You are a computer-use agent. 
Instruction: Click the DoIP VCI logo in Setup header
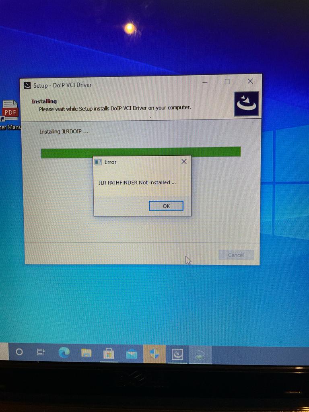[x=247, y=103]
